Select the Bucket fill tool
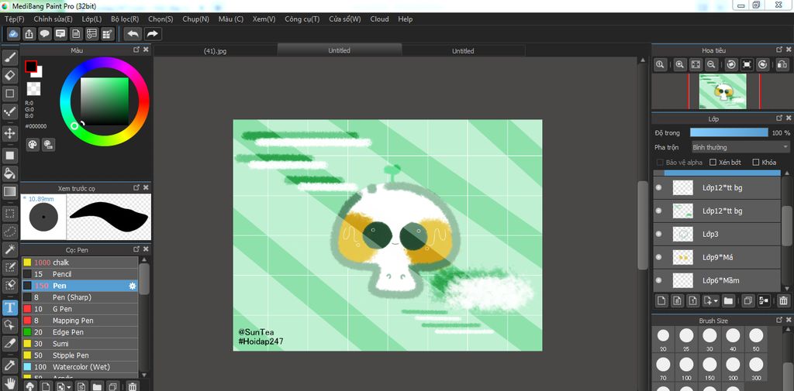The width and height of the screenshot is (794, 391). coord(9,173)
